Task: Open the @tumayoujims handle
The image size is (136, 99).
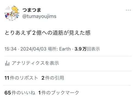Action: point(39,16)
